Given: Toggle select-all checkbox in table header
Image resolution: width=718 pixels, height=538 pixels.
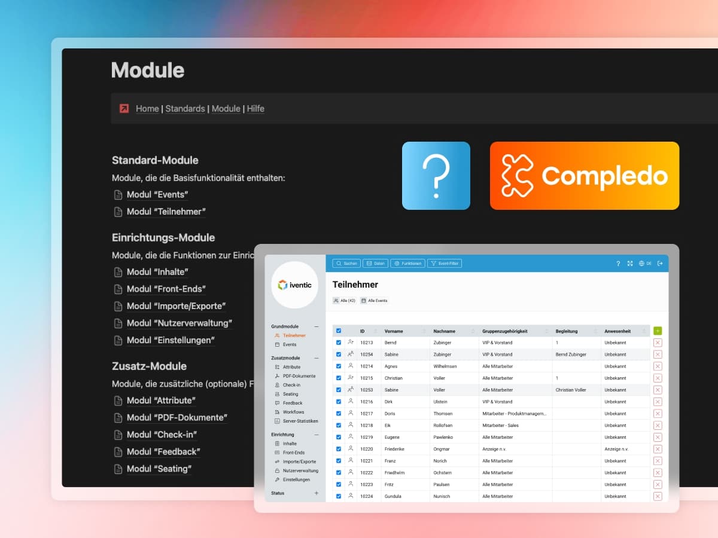Looking at the screenshot, I should click(339, 331).
